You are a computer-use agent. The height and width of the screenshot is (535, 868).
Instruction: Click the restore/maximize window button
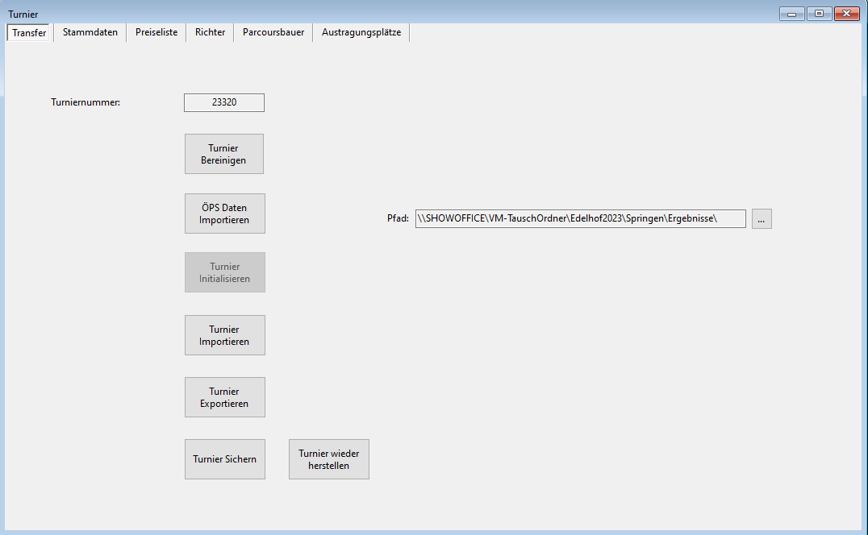pos(819,13)
